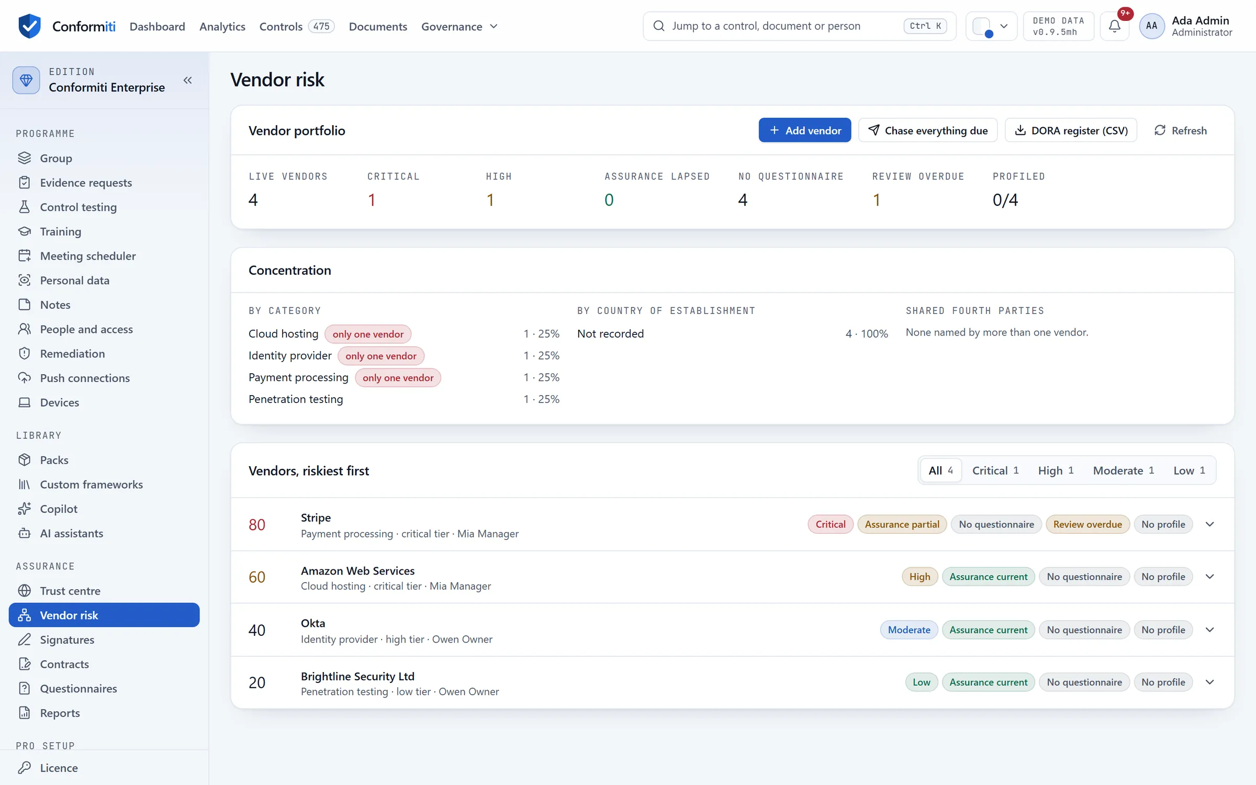Click Add vendor button
Screen dimensions: 1256x785
pos(805,130)
